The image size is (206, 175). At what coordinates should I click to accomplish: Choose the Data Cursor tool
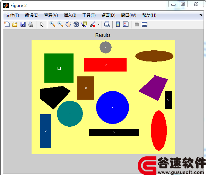pos(84,24)
